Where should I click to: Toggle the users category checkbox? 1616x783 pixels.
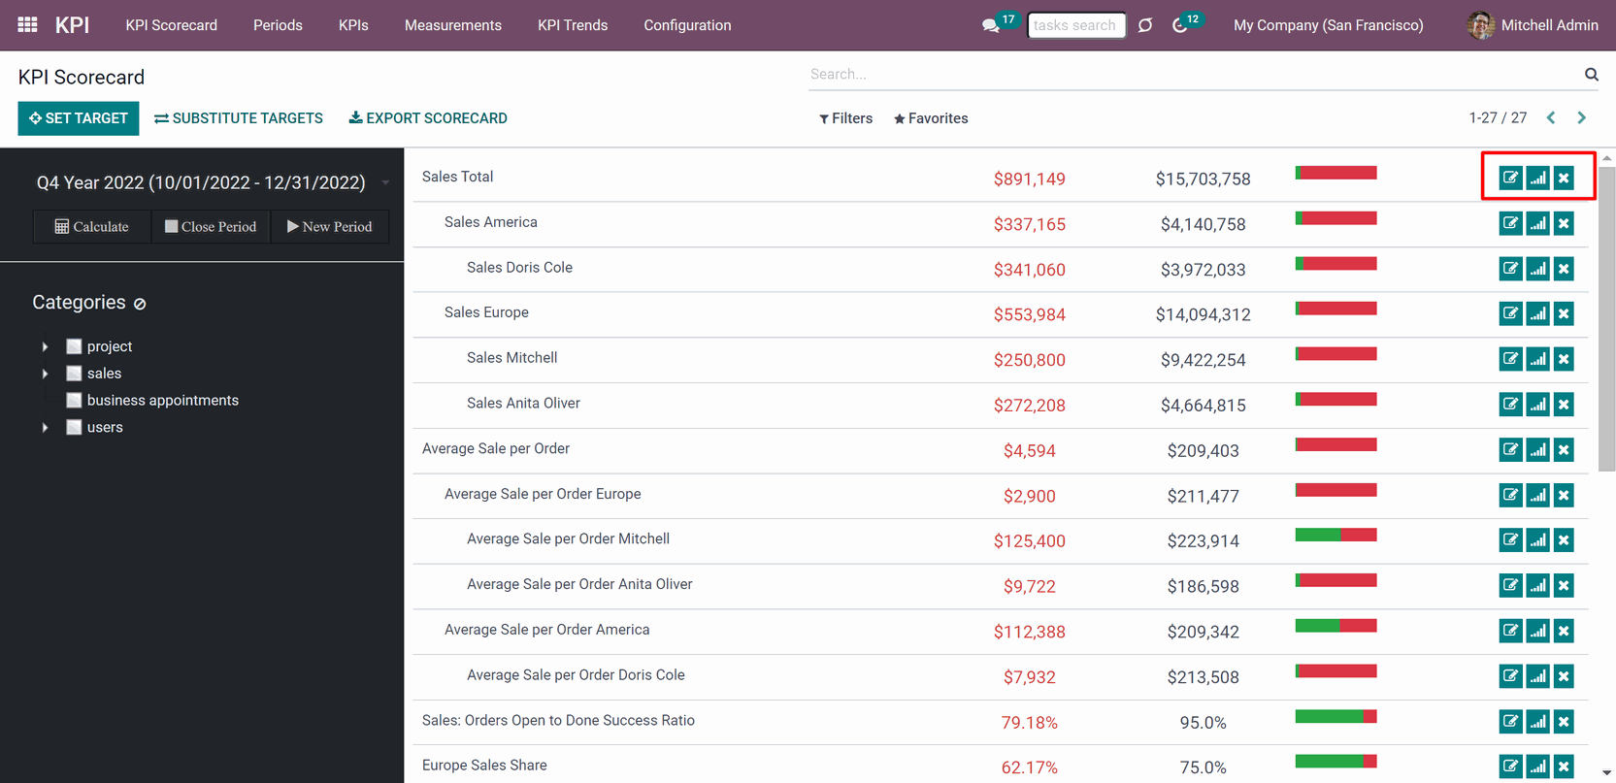coord(74,427)
